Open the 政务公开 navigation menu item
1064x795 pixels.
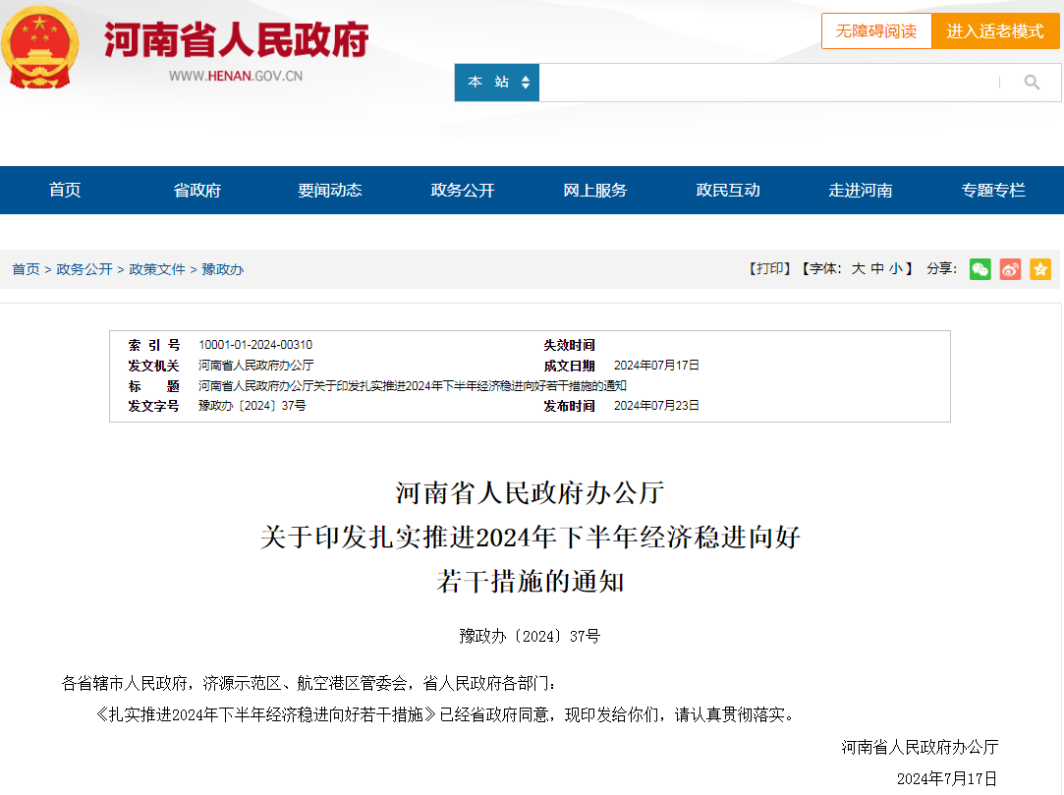(x=462, y=190)
